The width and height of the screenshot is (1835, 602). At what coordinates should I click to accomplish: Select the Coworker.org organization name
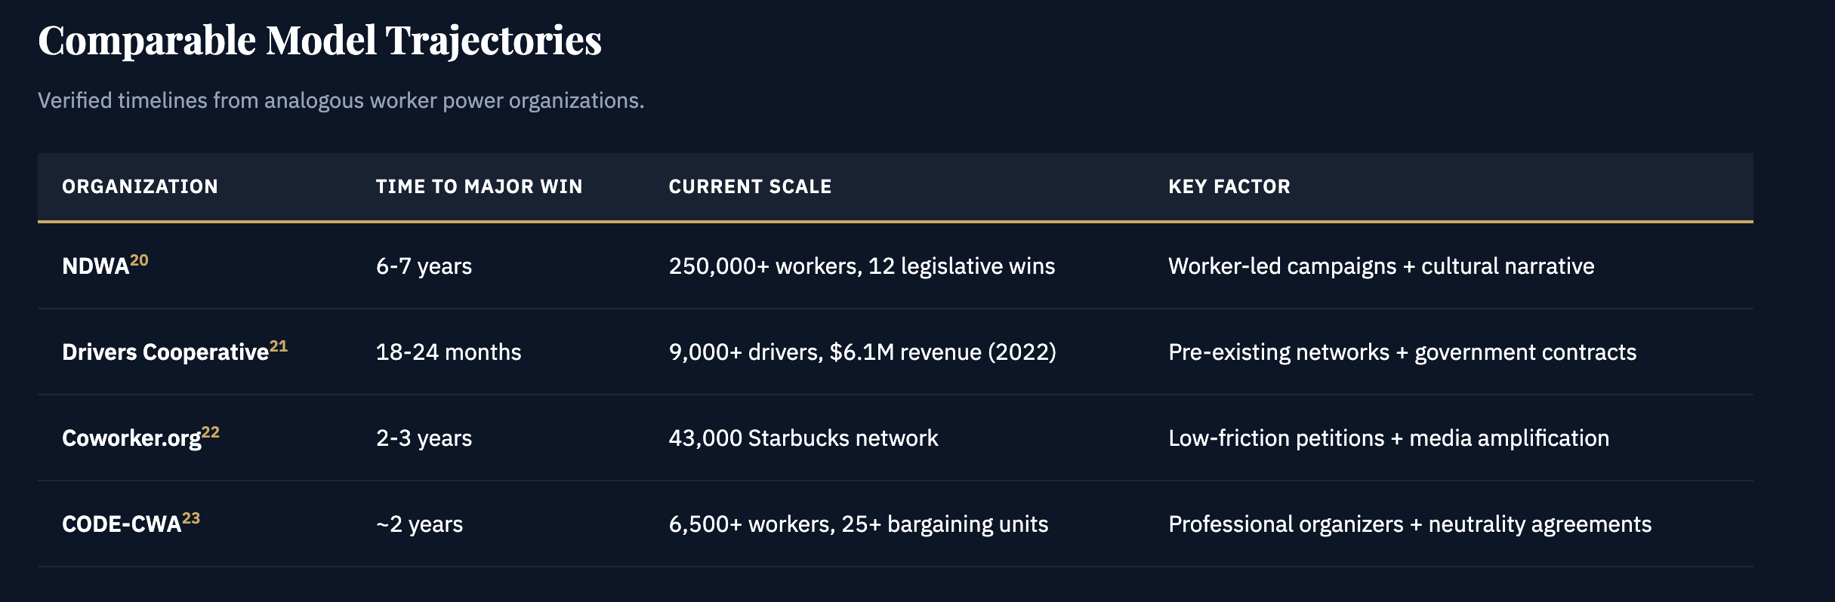(x=131, y=438)
